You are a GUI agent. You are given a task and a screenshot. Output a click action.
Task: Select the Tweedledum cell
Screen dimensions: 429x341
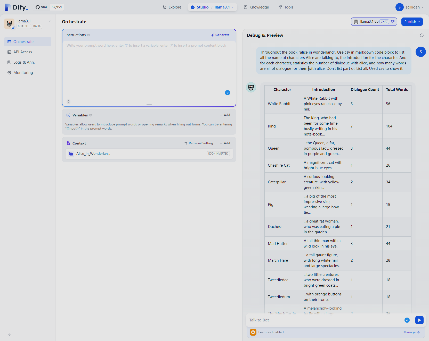(282, 297)
